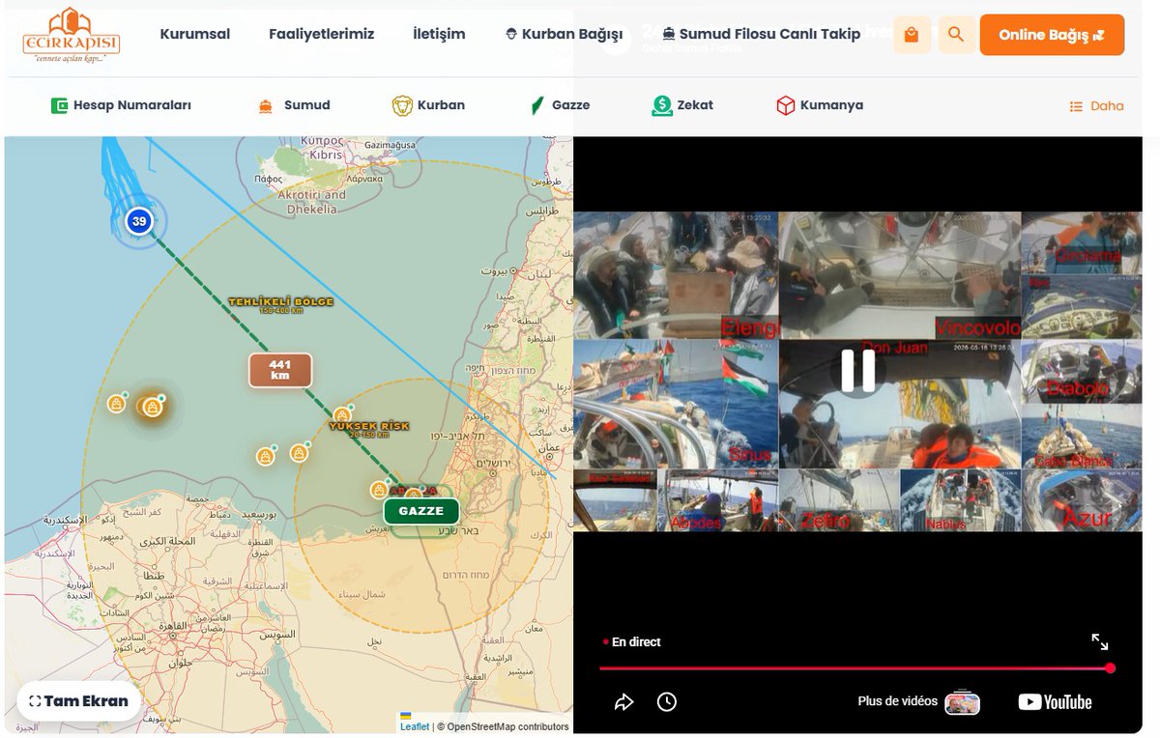Open the İletişim menu item
This screenshot has height=738, width=1160.
point(439,34)
